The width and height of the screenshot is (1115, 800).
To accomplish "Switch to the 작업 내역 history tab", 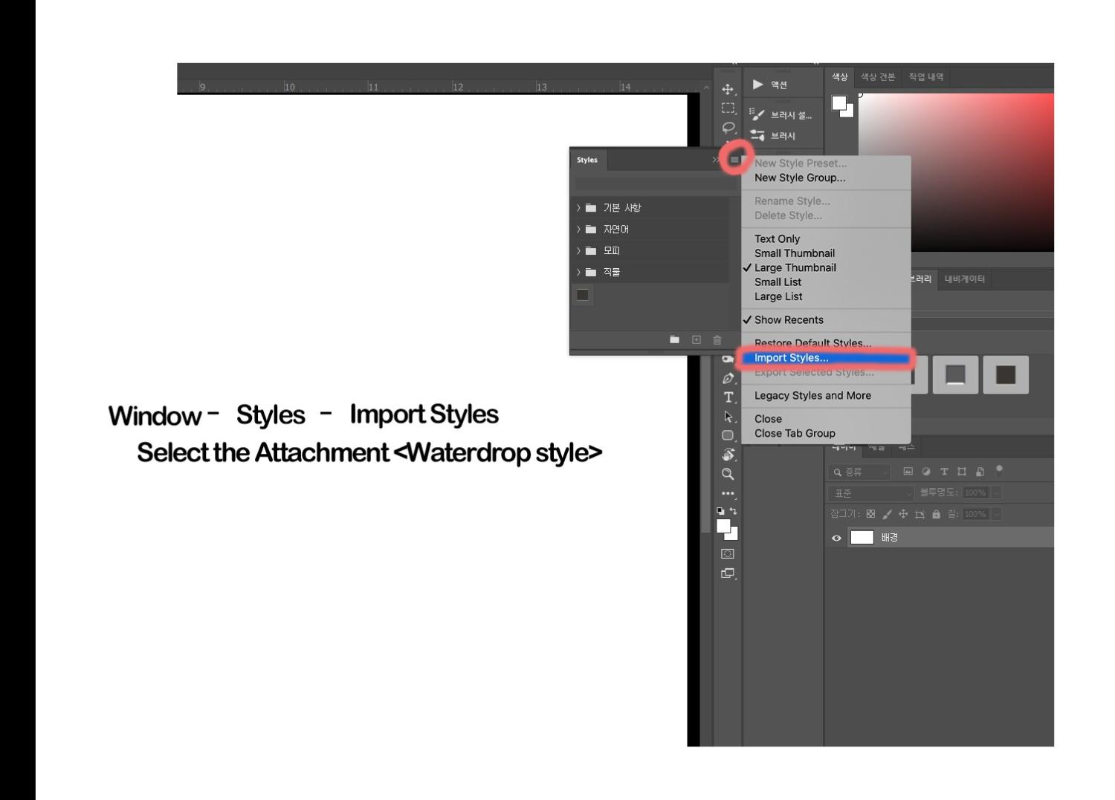I will pyautogui.click(x=925, y=77).
